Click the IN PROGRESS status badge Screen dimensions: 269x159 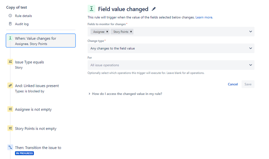coord(25,153)
